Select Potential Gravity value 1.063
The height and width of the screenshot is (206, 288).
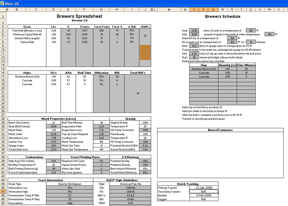[x=145, y=161]
